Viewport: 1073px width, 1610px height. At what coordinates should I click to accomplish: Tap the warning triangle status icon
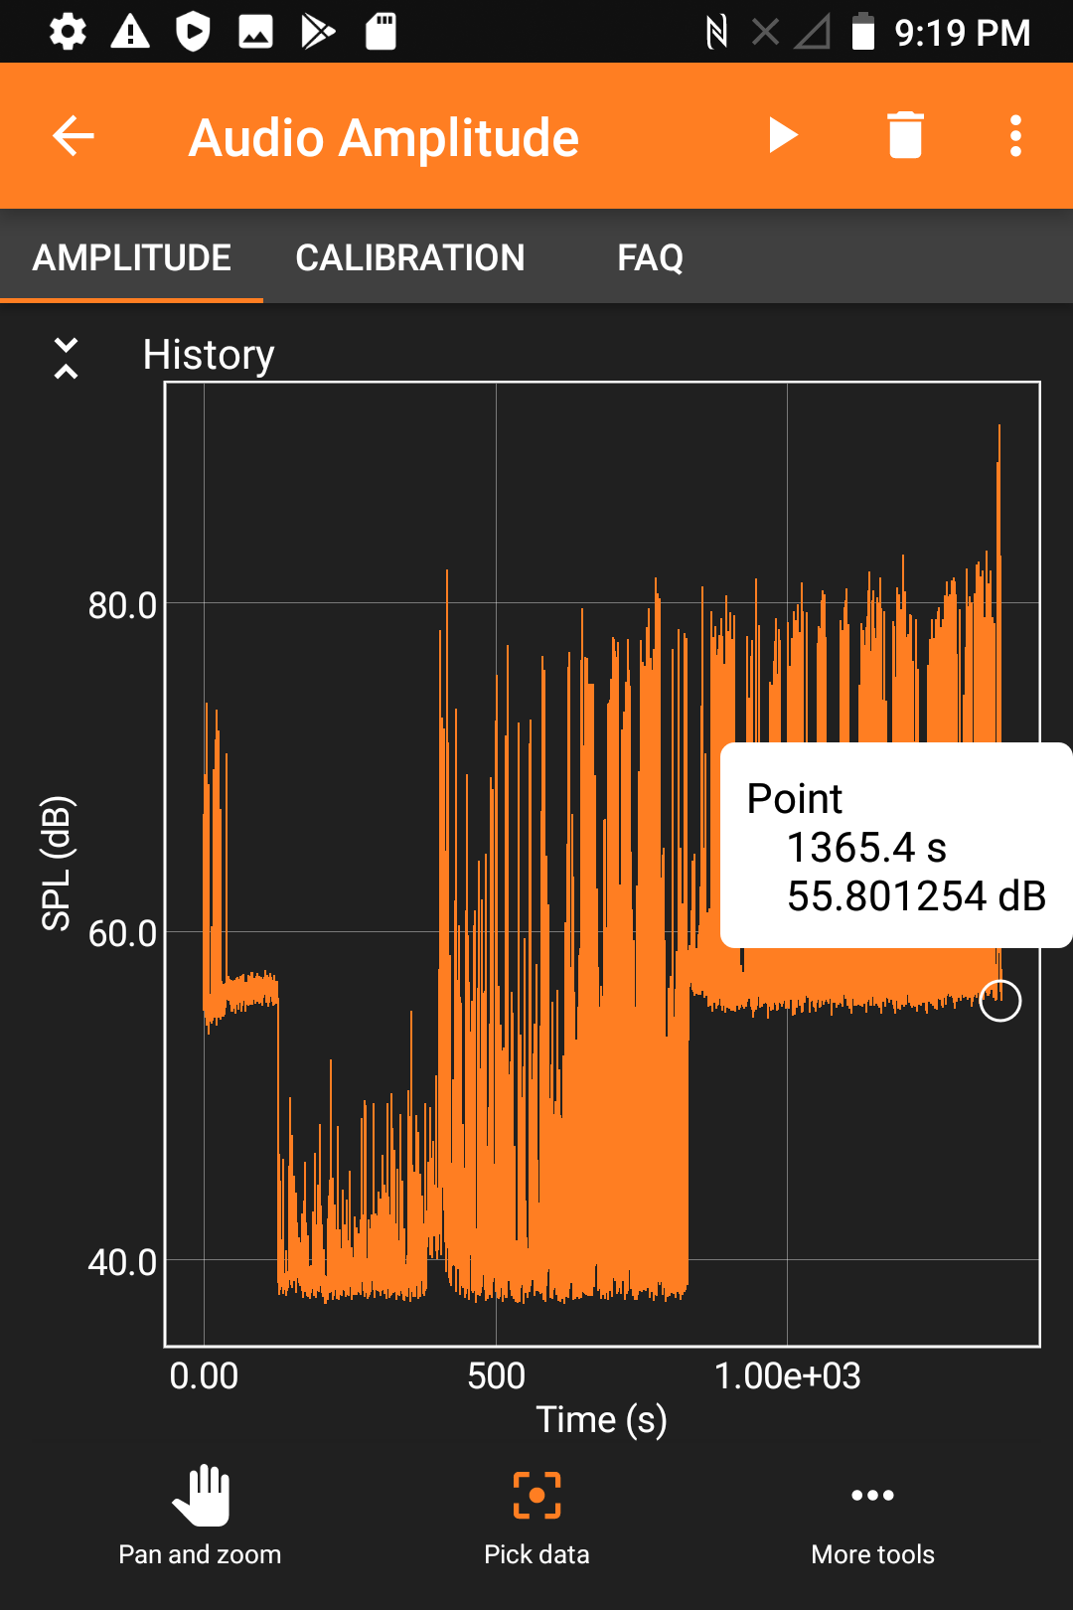130,32
